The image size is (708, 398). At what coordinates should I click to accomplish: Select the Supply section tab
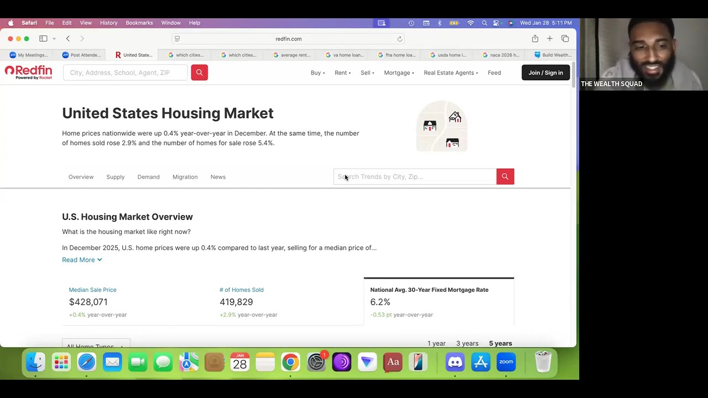(116, 177)
